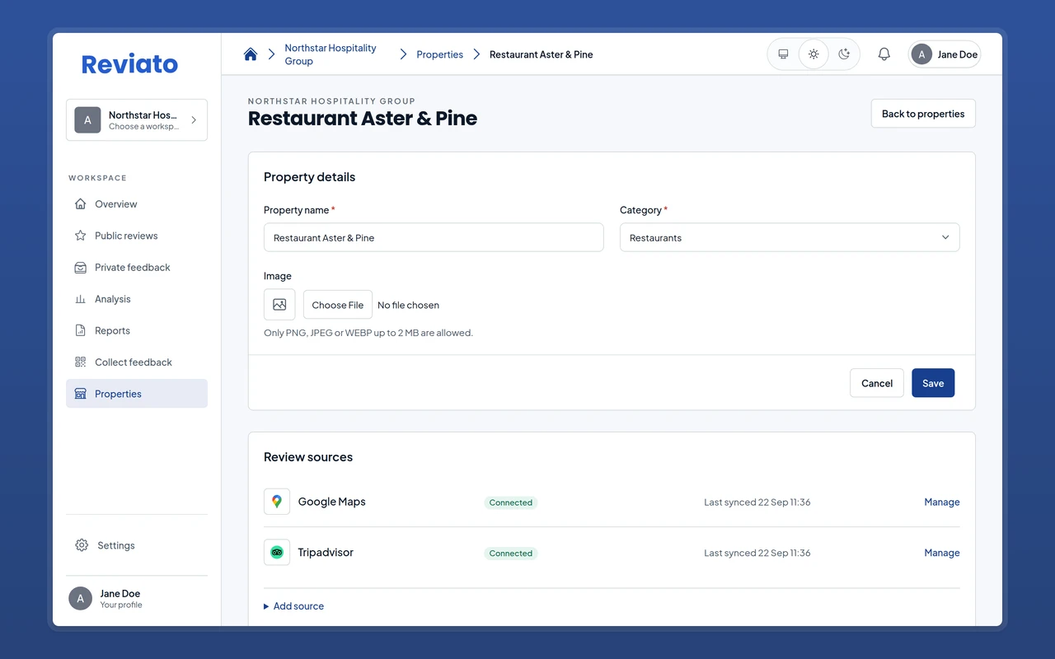Click Google Maps Connected status badge
Viewport: 1055px width, 659px height.
click(511, 502)
